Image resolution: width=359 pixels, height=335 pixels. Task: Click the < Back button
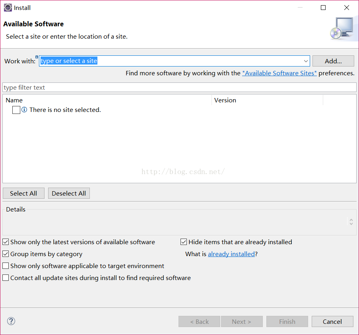tap(200, 321)
